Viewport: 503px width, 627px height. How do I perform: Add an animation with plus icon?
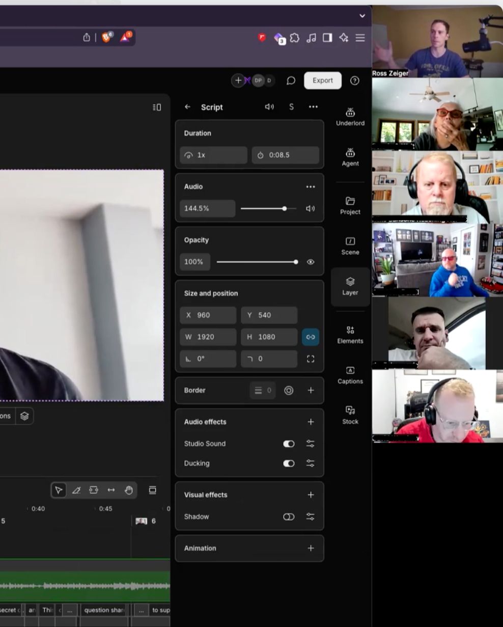tap(311, 548)
